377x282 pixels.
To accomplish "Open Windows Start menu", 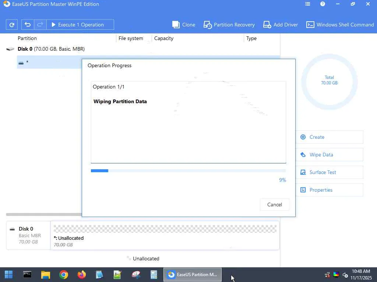I will [x=9, y=275].
